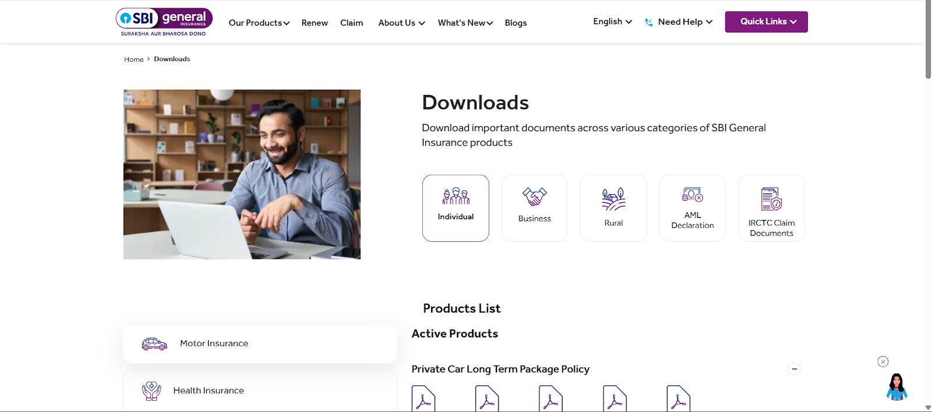Screen dimensions: 932x412
Task: Open the Claim menu item
Action: (351, 23)
